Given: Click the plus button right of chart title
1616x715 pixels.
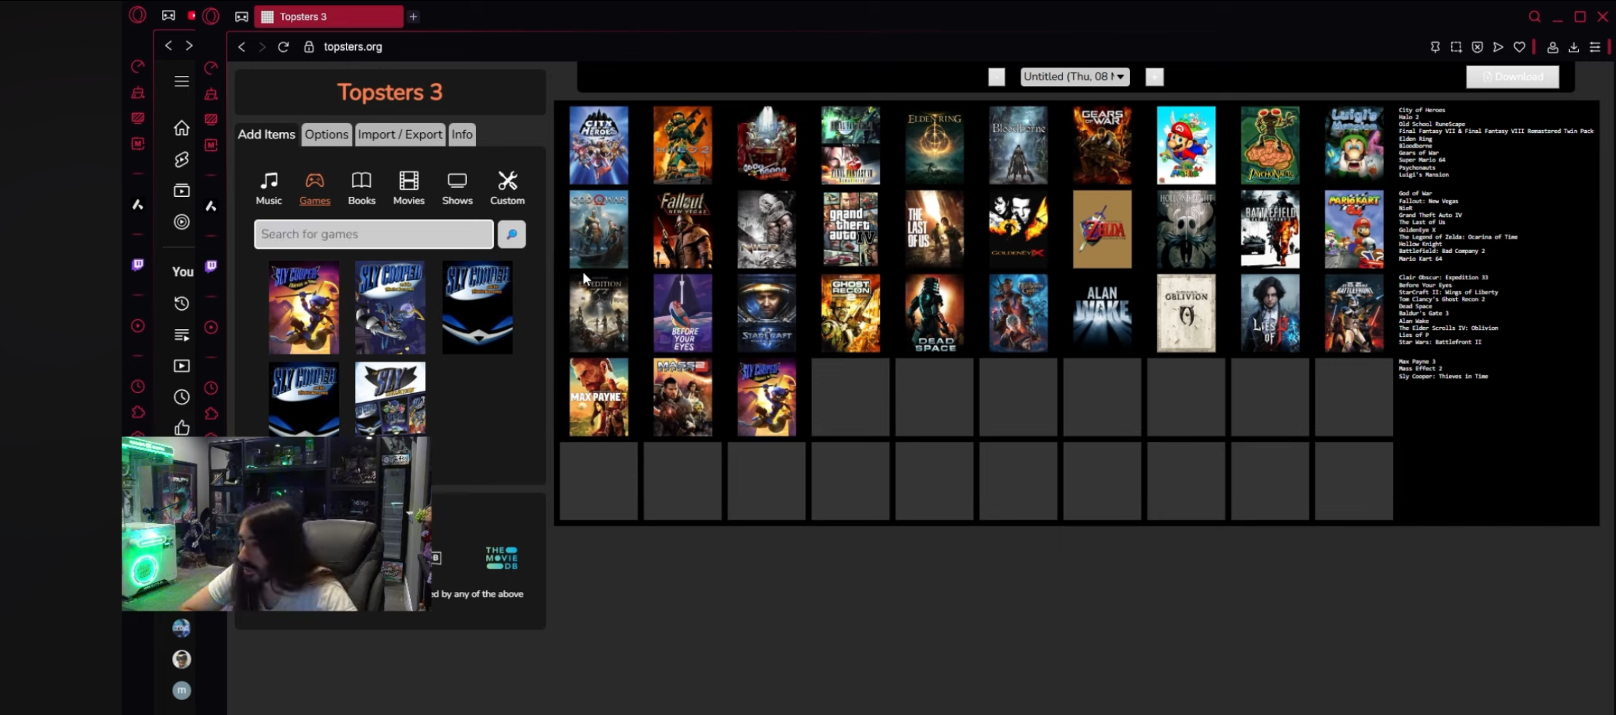Looking at the screenshot, I should [1154, 77].
